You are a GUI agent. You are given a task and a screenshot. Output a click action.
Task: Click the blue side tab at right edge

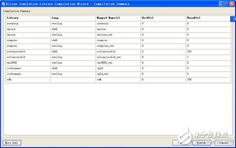click(x=233, y=19)
